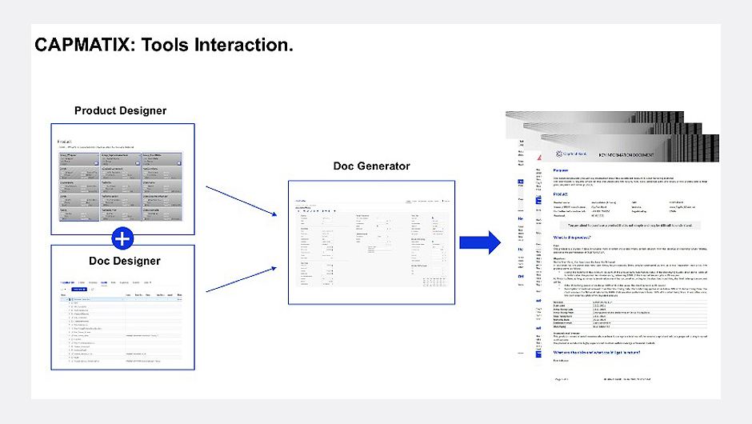
Task: Click the 'KEY INFORMATION DOCUMENT' header text
Action: tap(626, 155)
